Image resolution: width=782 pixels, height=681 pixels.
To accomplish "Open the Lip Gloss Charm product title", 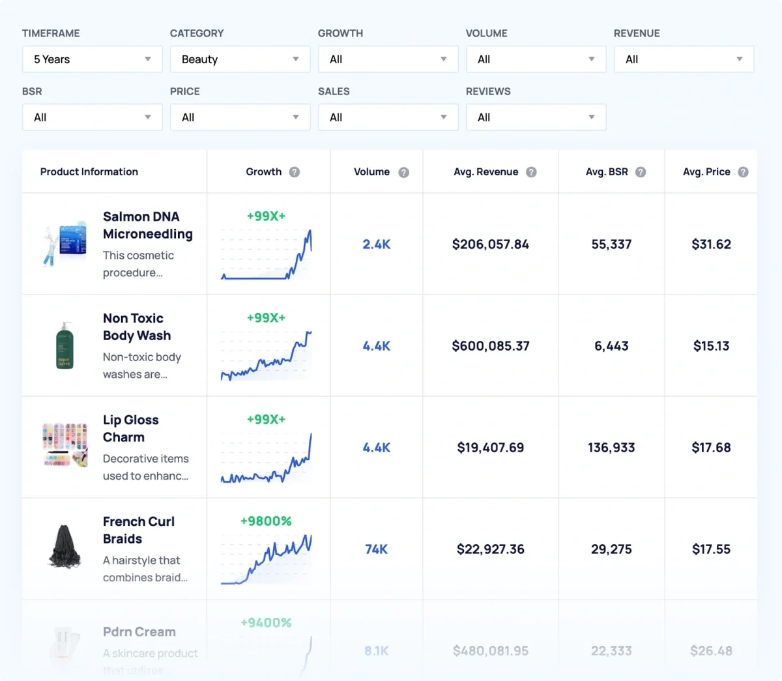I will [x=130, y=428].
